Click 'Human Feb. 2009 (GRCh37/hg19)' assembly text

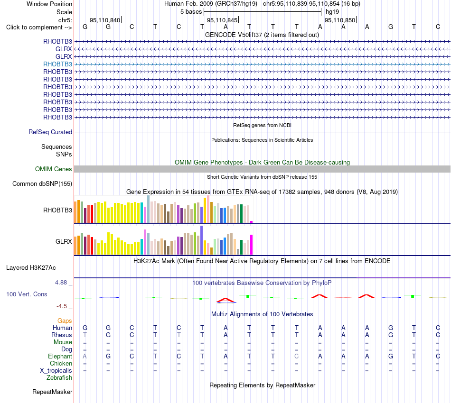pos(210,4)
